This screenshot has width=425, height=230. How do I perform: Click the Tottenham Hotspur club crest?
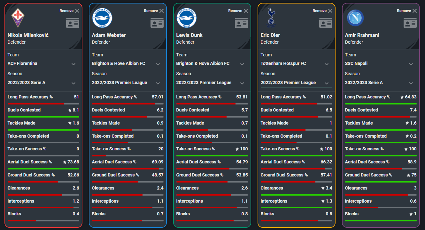[271, 18]
